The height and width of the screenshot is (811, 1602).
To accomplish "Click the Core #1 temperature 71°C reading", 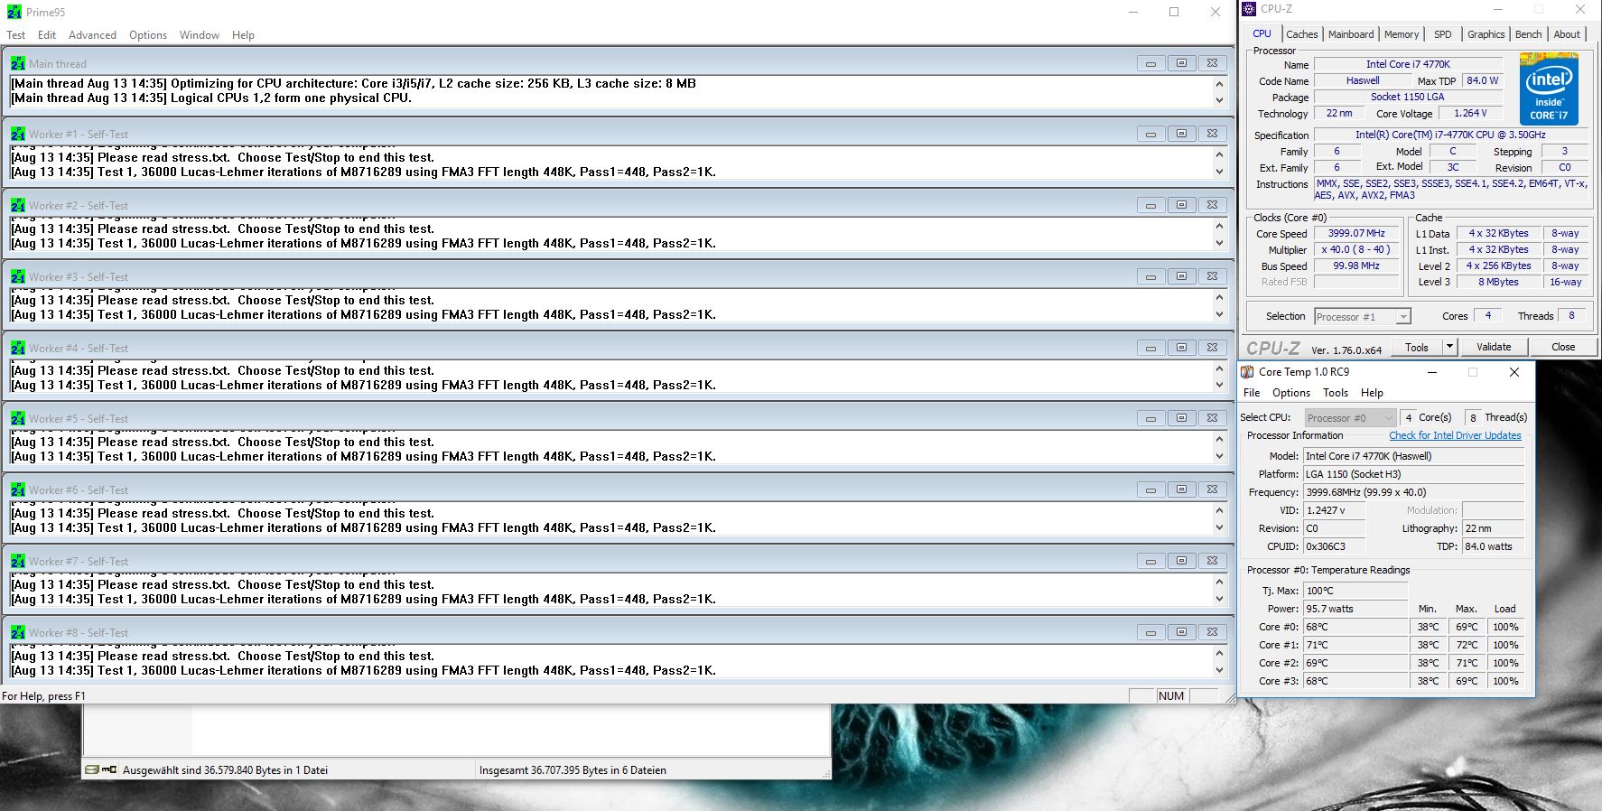I will pos(1355,645).
